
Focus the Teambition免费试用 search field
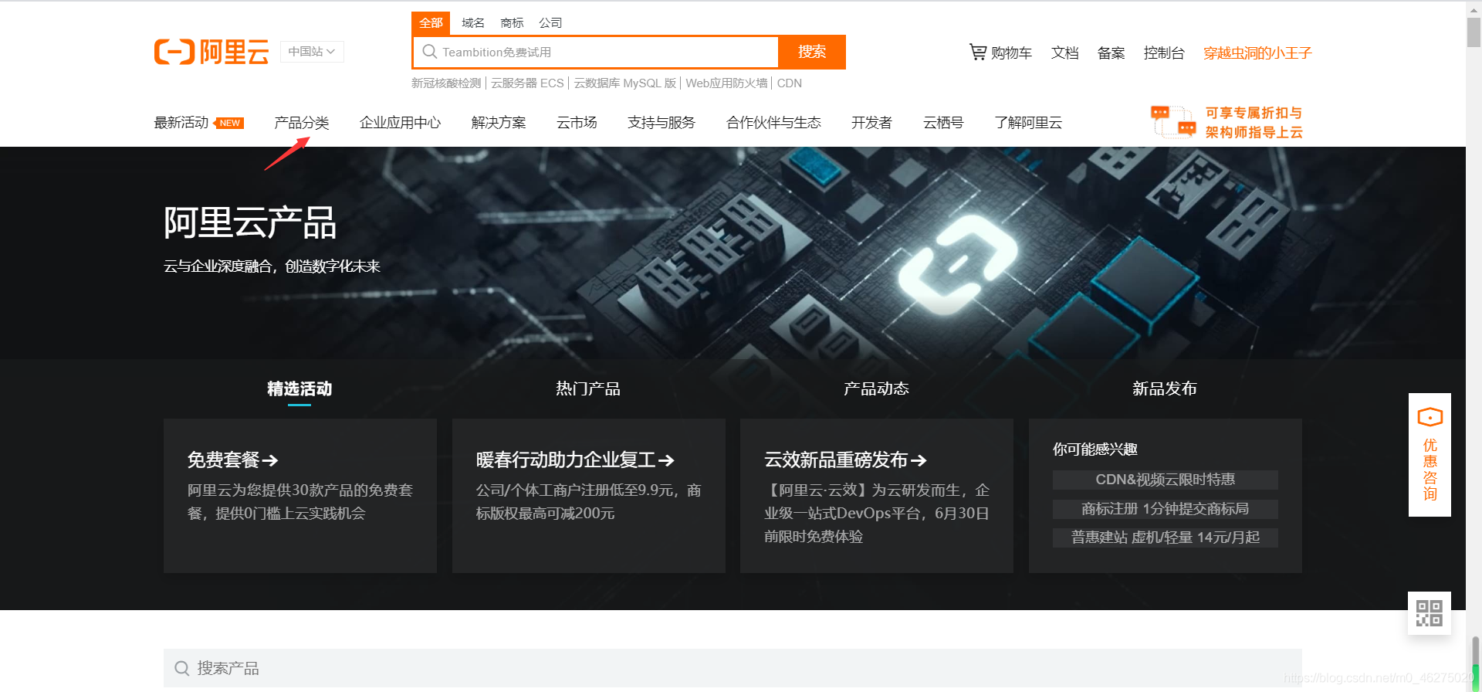click(596, 52)
